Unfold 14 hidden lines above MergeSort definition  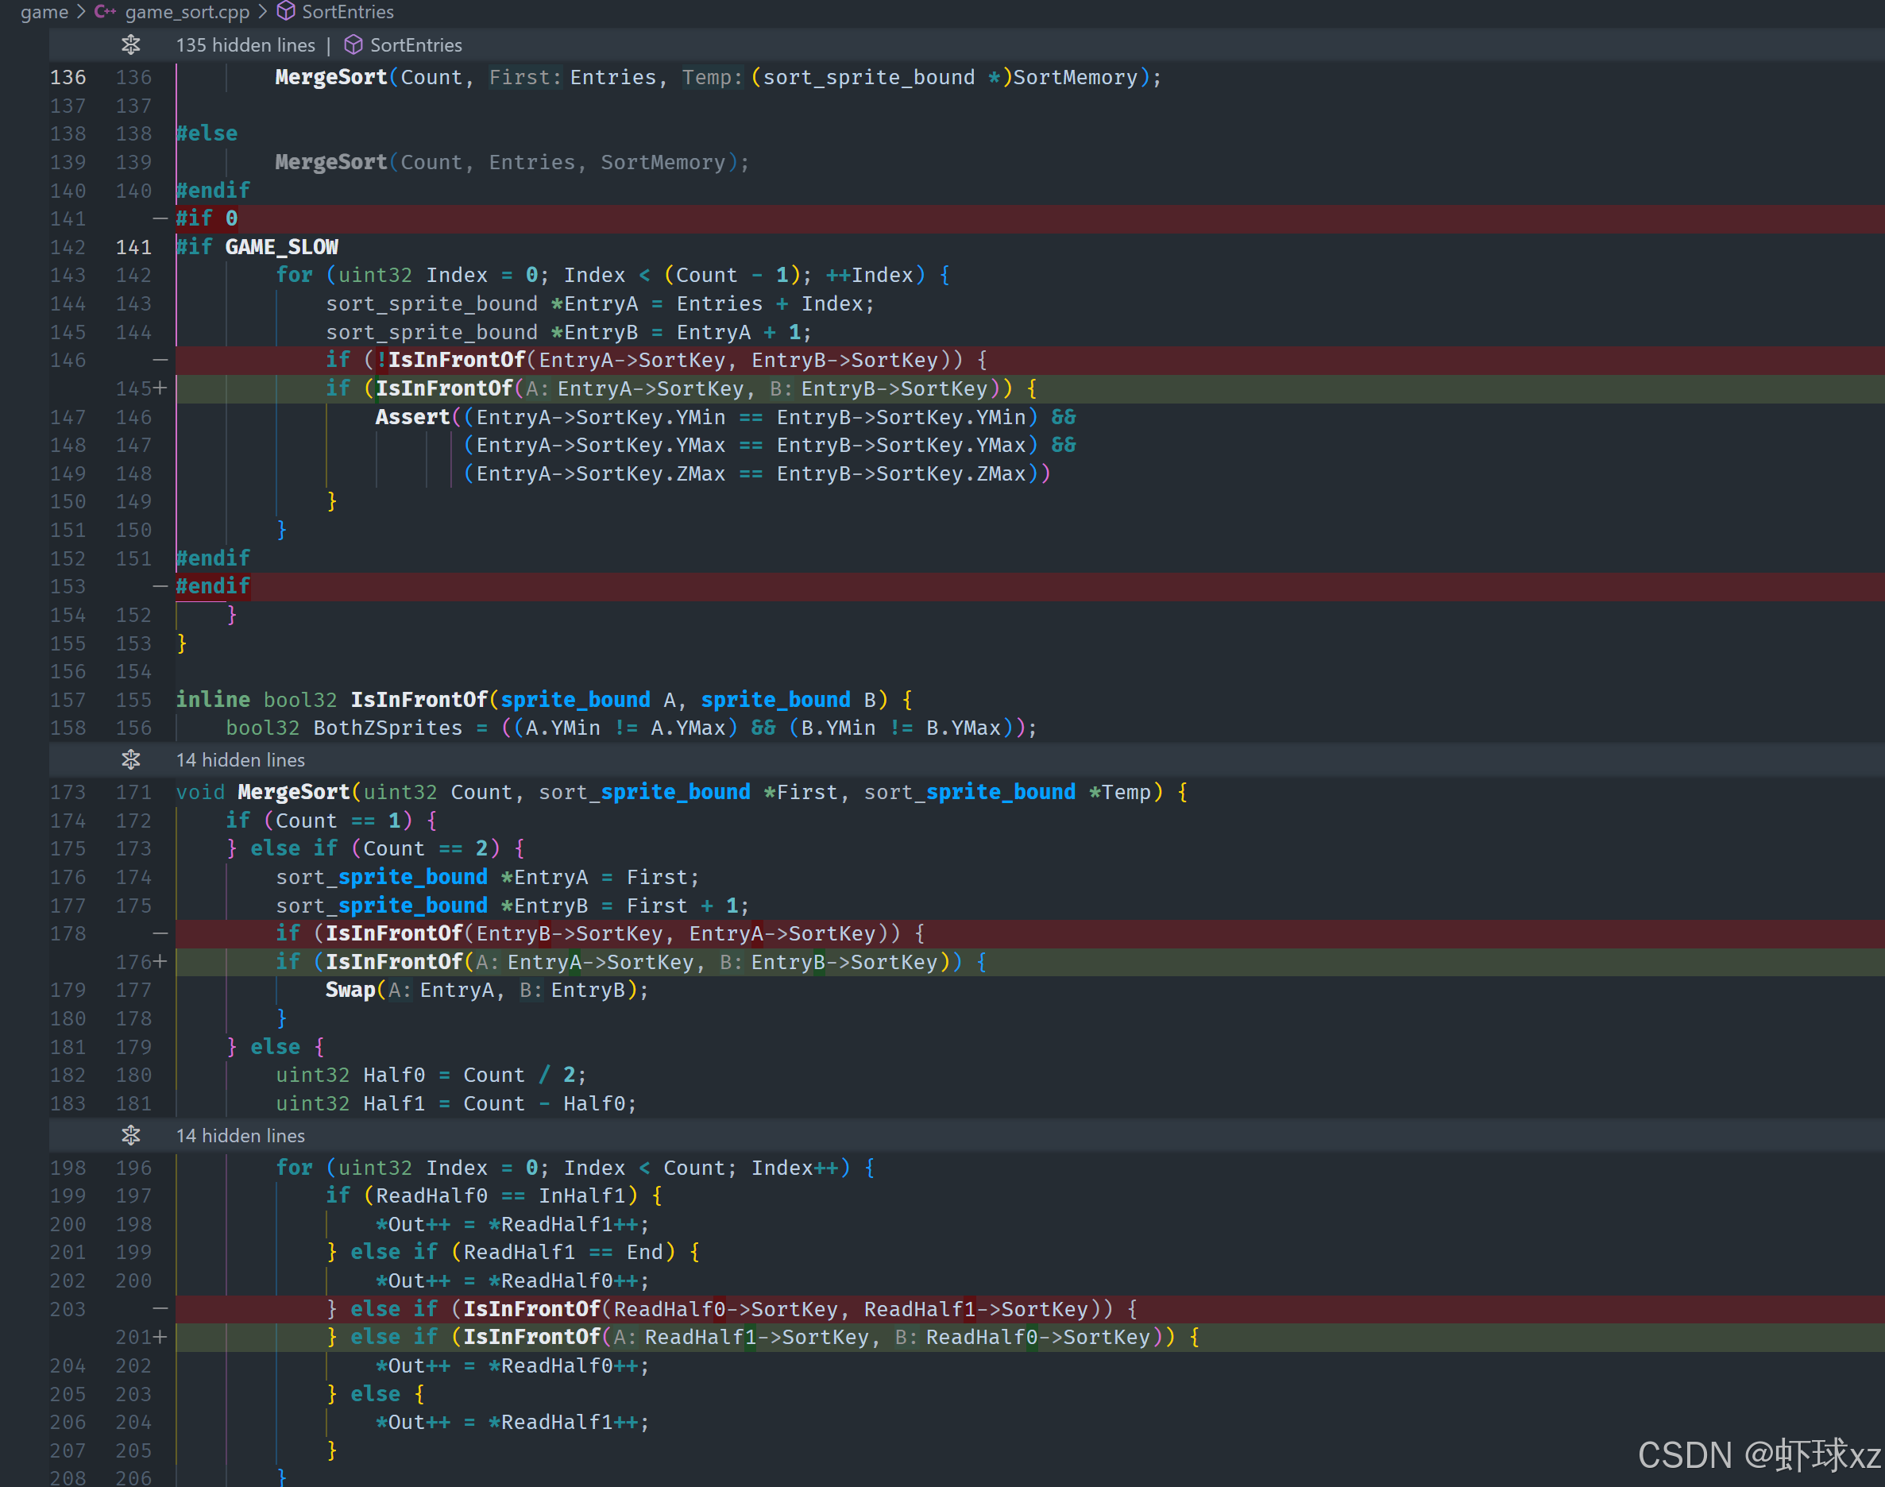(x=130, y=760)
